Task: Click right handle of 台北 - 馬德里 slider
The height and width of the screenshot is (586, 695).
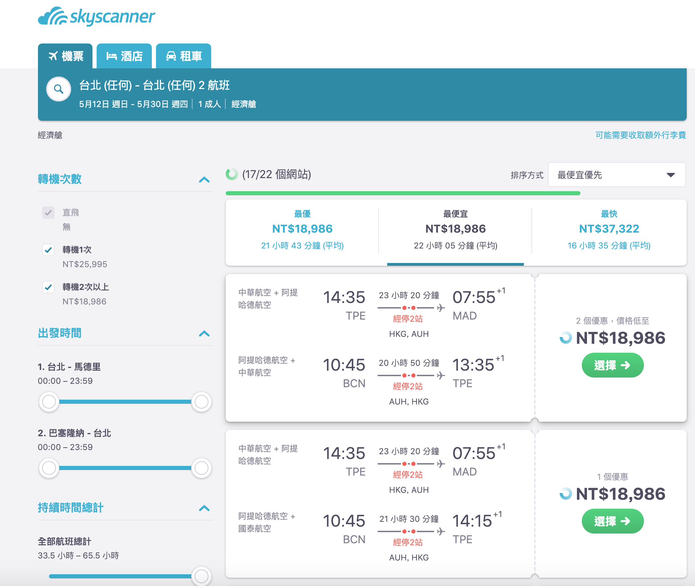Action: [x=202, y=402]
